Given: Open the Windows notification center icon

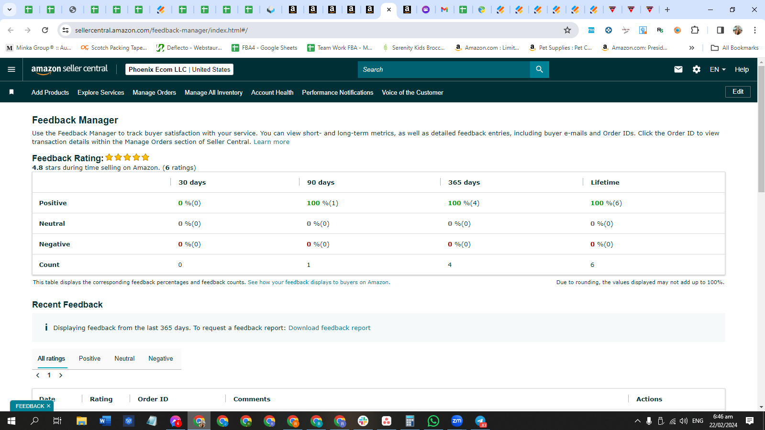Looking at the screenshot, I should click(750, 421).
